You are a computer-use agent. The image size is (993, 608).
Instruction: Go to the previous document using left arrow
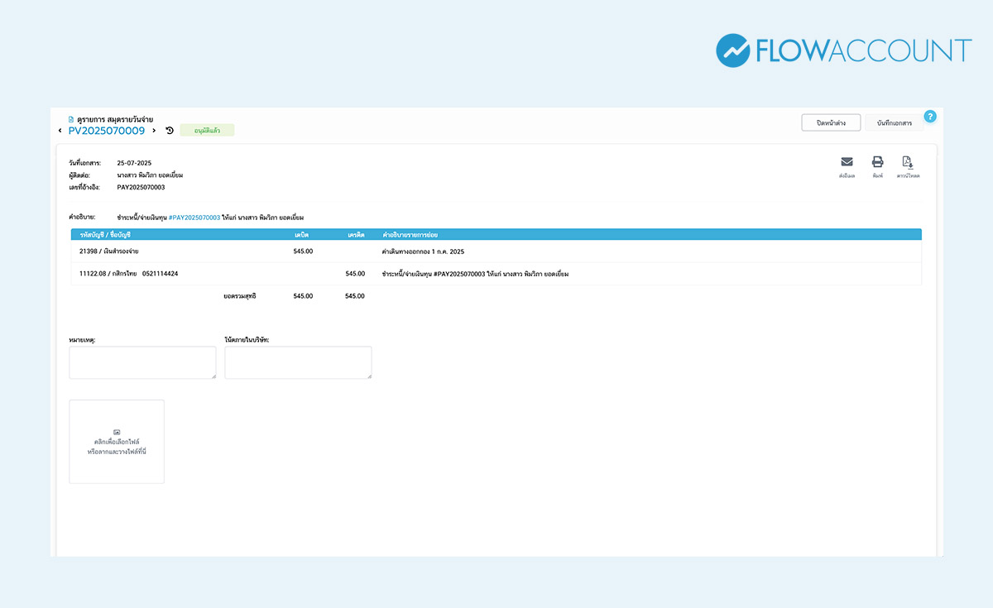[60, 131]
